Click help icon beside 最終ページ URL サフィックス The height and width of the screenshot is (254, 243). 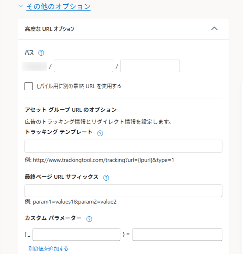coord(106,178)
